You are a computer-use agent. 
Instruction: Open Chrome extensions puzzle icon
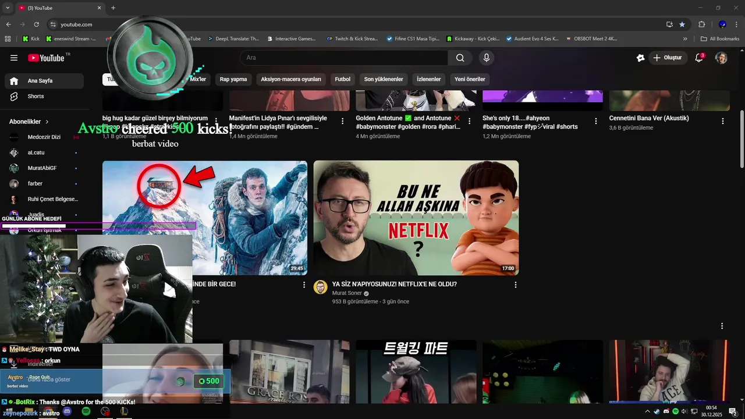[x=701, y=24]
